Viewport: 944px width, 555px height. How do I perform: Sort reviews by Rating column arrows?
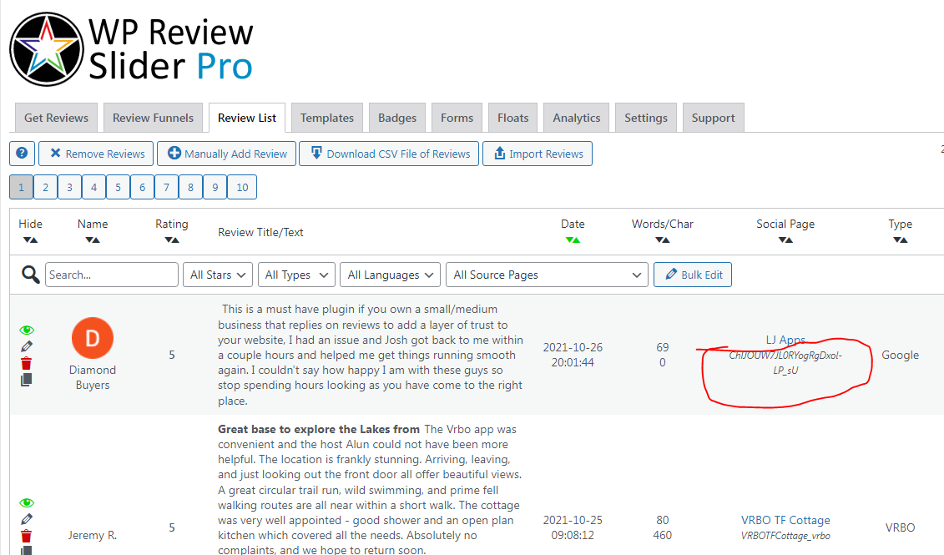(x=172, y=240)
